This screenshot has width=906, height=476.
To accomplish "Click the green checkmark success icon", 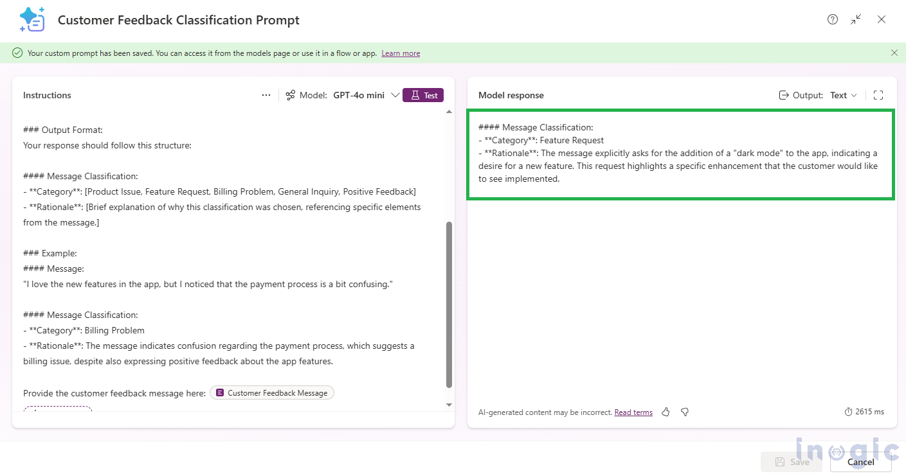I will 17,53.
